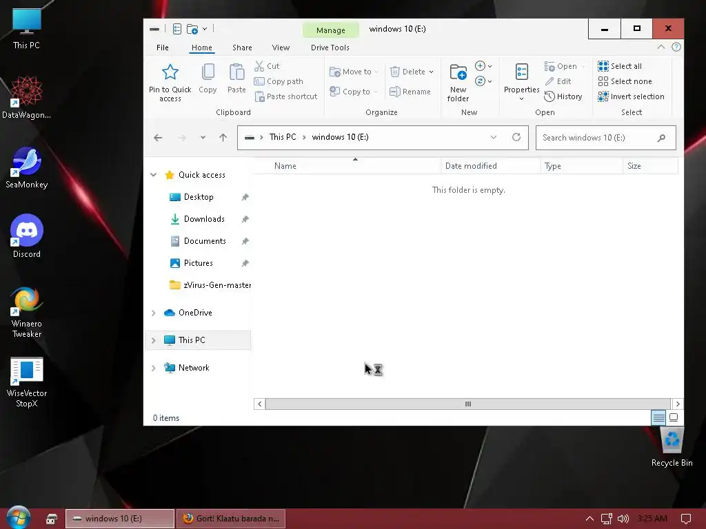Open ribbon Help question mark icon

676,48
